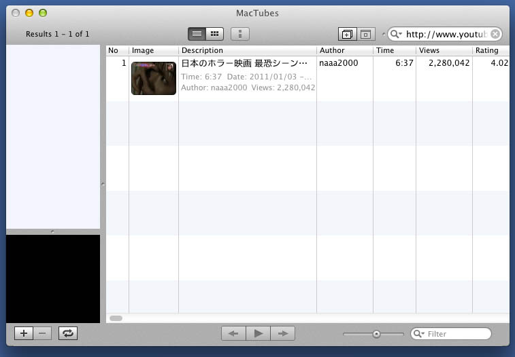The image size is (515, 357).
Task: Click author name naaa2000 cell
Action: (x=339, y=63)
